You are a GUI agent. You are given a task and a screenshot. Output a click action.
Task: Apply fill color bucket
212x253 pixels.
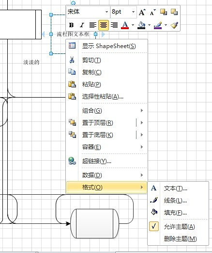[x=141, y=25]
